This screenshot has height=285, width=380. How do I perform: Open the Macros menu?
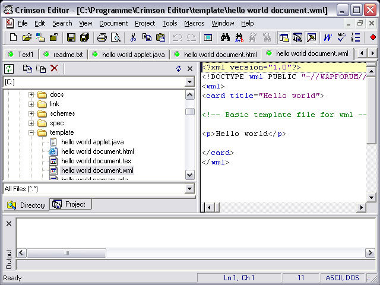(x=194, y=23)
